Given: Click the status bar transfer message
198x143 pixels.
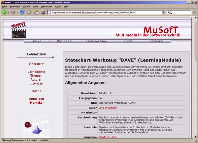Looking at the screenshot, I should (26, 140).
